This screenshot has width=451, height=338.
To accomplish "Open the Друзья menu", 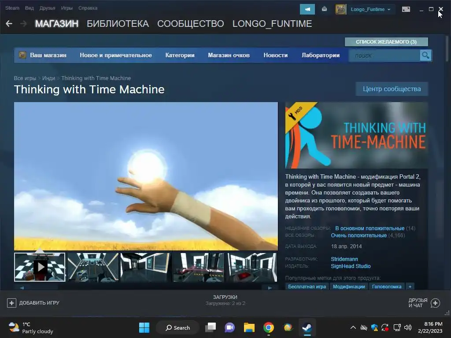I will [x=48, y=8].
